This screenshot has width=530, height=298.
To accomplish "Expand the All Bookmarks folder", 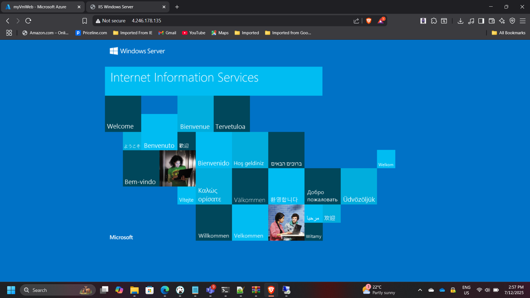I will (x=508, y=33).
